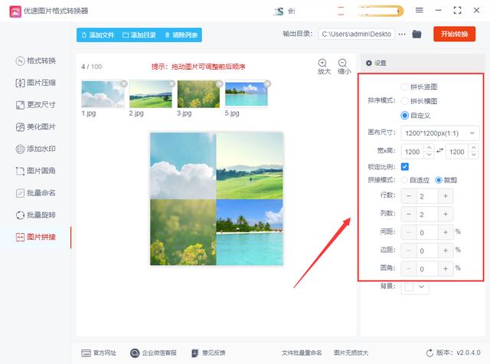
Task: Go to 添加水印 watermark section
Action: click(36, 149)
